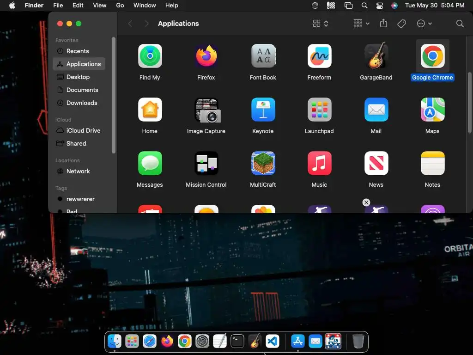Select the Home app icon

(x=150, y=110)
